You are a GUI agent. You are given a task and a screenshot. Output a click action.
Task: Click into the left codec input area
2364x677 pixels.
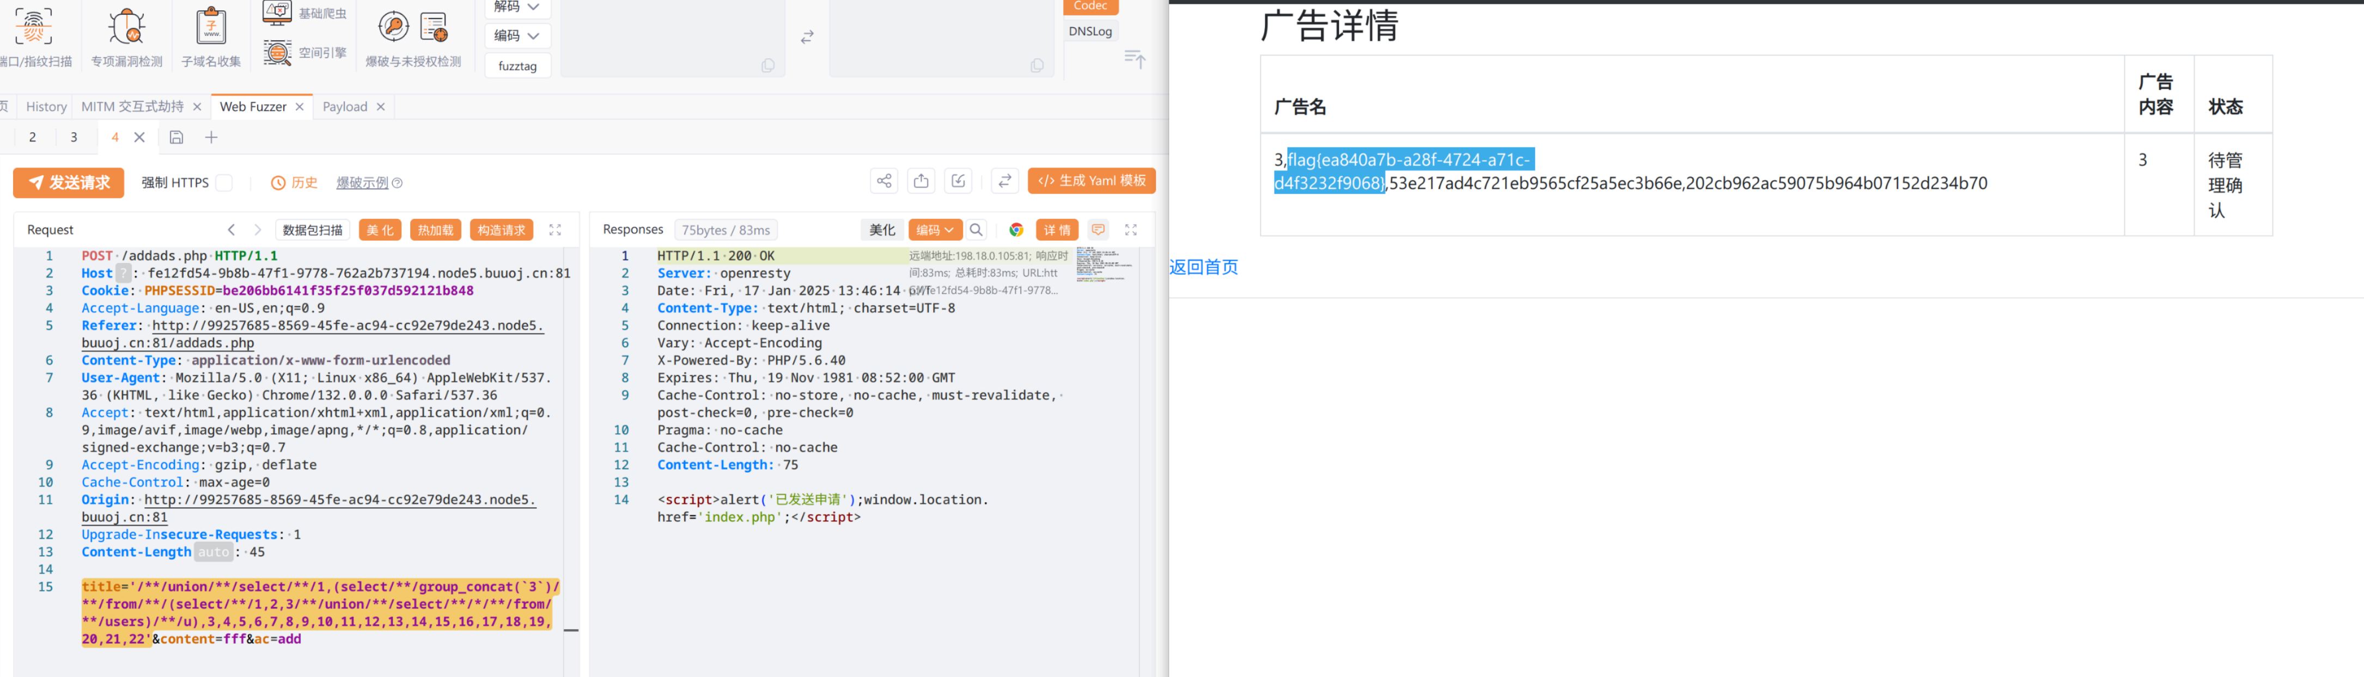pos(672,36)
